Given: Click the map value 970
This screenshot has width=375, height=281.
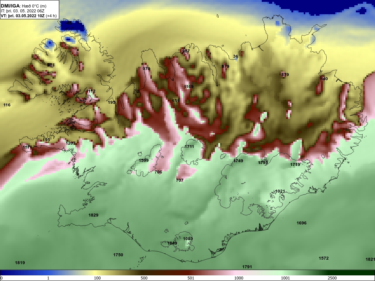Looking at the screenshot, I should (x=146, y=69).
